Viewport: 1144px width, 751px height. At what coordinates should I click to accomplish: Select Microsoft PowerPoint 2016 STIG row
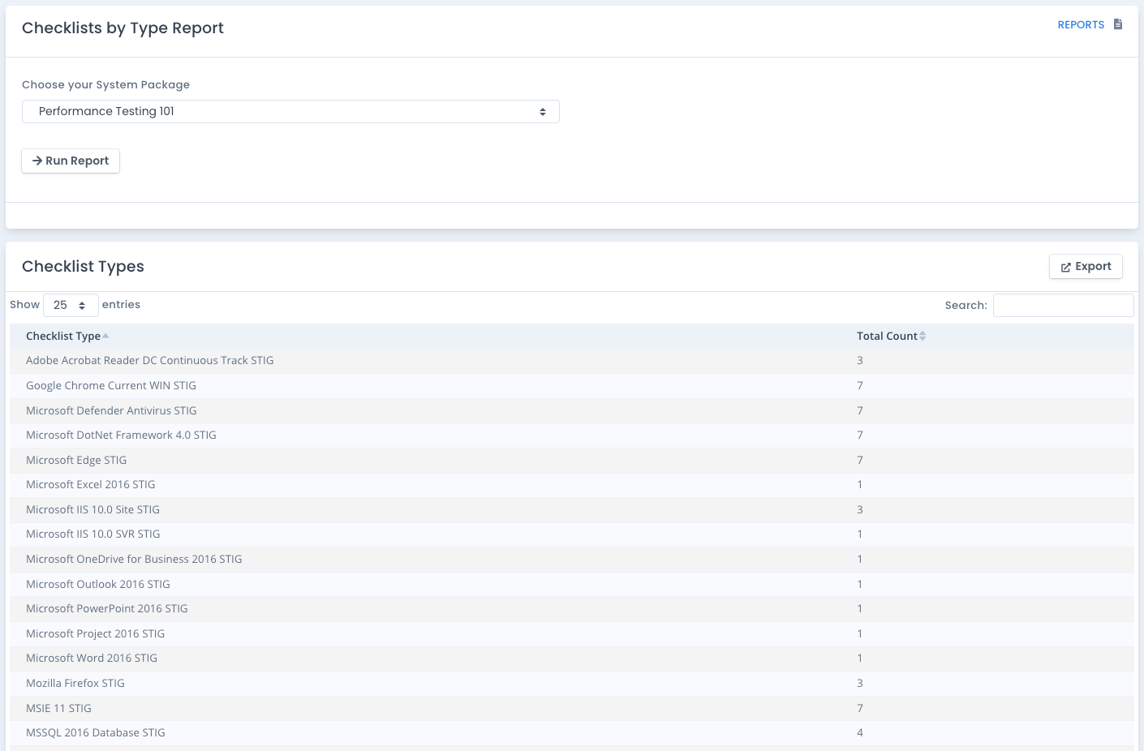pos(572,609)
